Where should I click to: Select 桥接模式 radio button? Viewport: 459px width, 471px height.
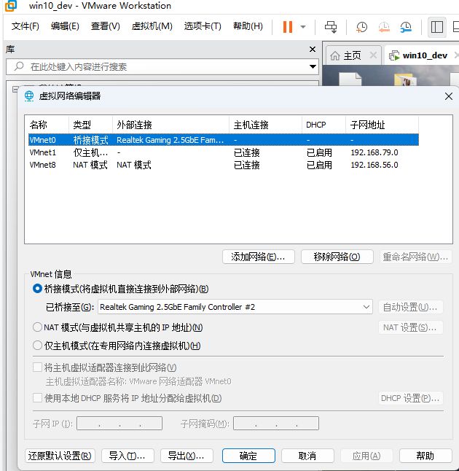click(38, 289)
